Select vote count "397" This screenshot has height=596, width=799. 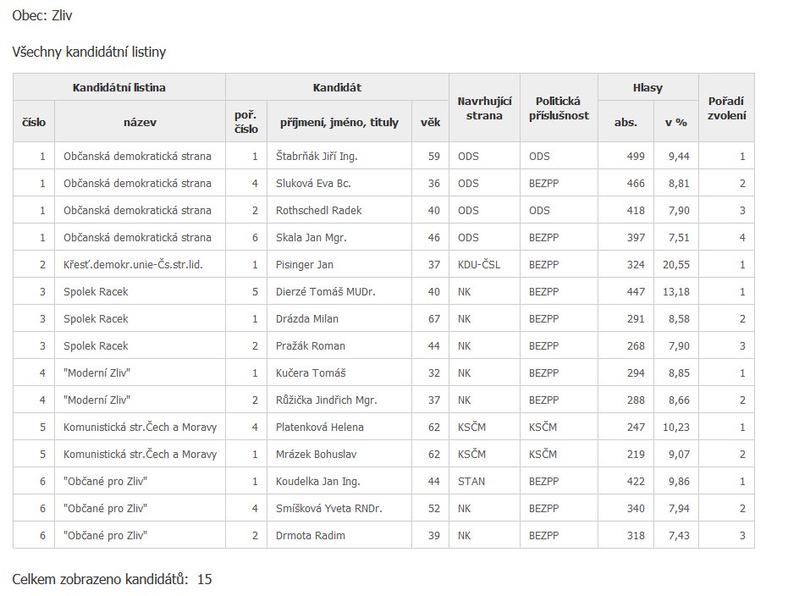click(636, 237)
